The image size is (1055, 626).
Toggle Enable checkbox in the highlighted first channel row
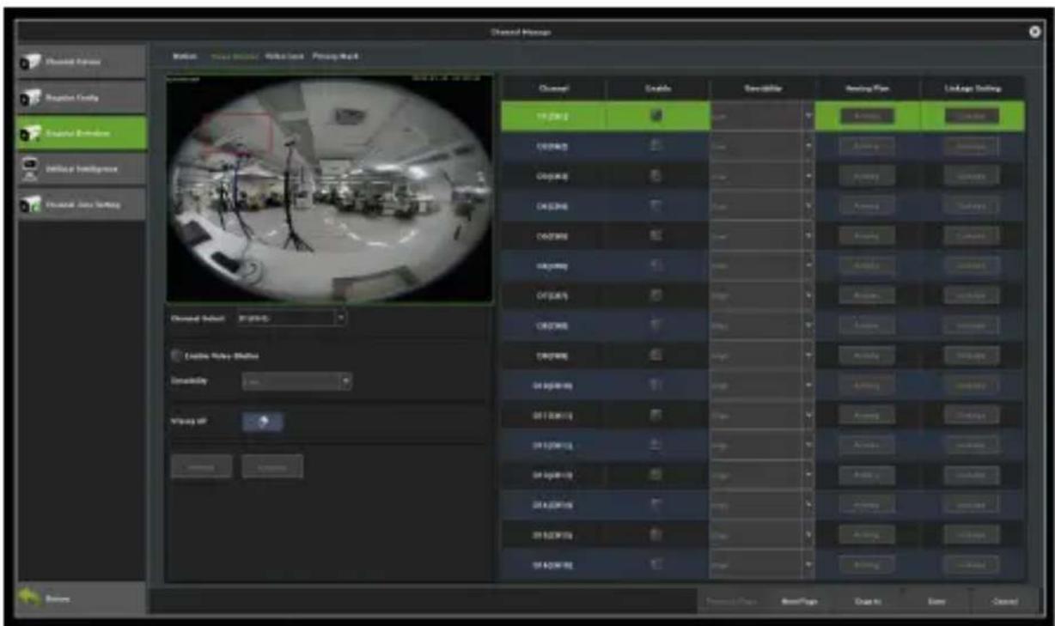pos(656,115)
